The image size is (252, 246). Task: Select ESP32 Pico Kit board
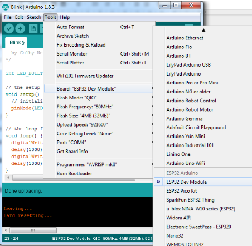pyautogui.click(x=203, y=191)
